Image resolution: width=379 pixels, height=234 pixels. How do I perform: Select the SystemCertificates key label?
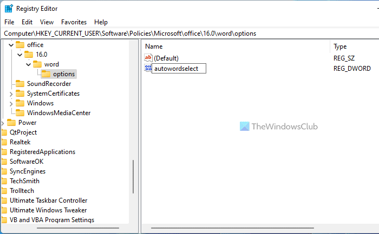(53, 93)
